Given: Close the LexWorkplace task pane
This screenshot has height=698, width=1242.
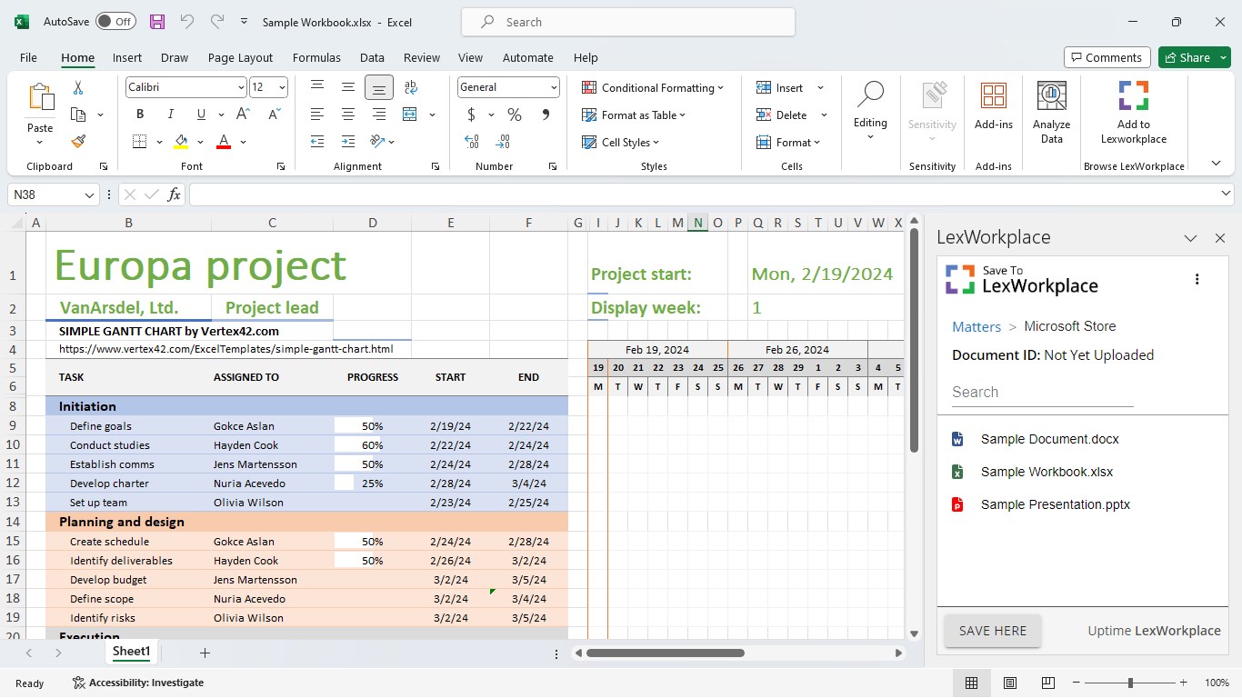Looking at the screenshot, I should [1220, 238].
